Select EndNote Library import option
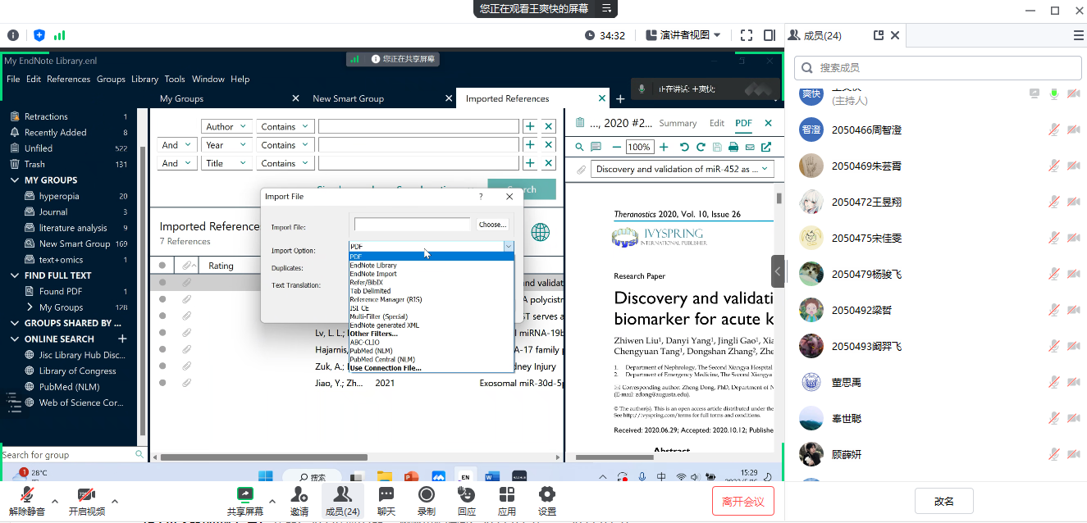 point(373,266)
